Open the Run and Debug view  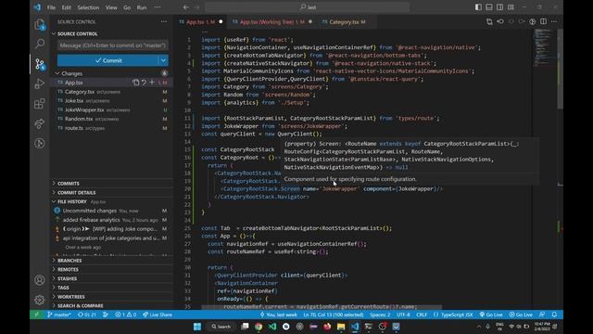pos(39,83)
